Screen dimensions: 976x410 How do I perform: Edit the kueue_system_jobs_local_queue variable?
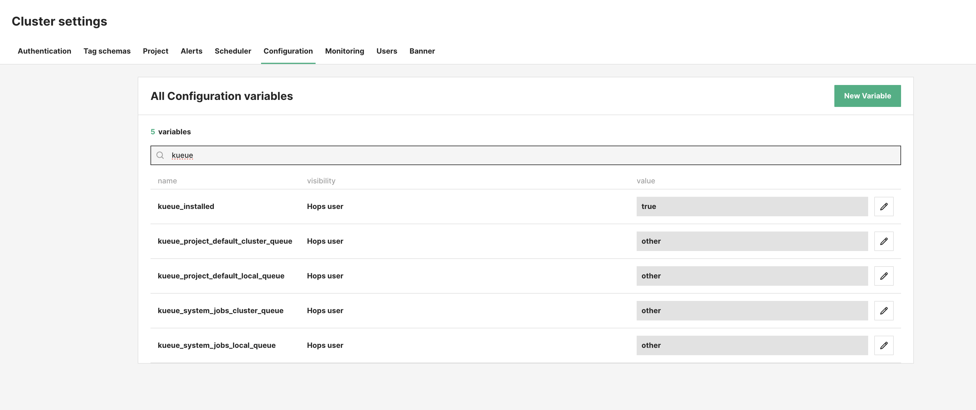pyautogui.click(x=884, y=345)
